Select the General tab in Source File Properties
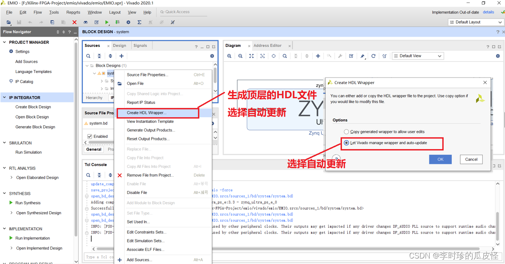Viewport: 505px width, 264px height. tap(94, 150)
